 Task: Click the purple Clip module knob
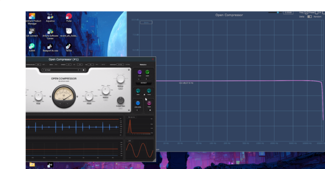[x=140, y=72]
